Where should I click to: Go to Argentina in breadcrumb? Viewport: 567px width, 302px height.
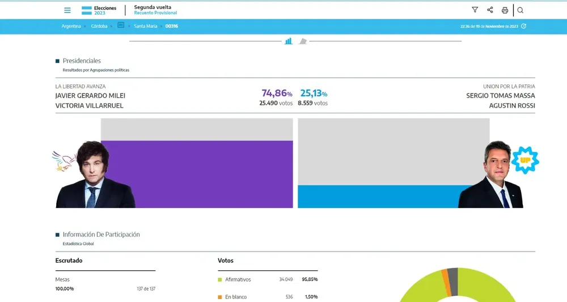pos(71,26)
